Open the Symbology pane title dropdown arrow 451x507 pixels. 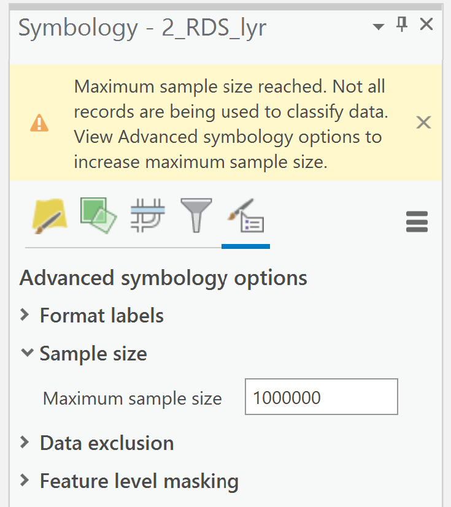click(378, 26)
